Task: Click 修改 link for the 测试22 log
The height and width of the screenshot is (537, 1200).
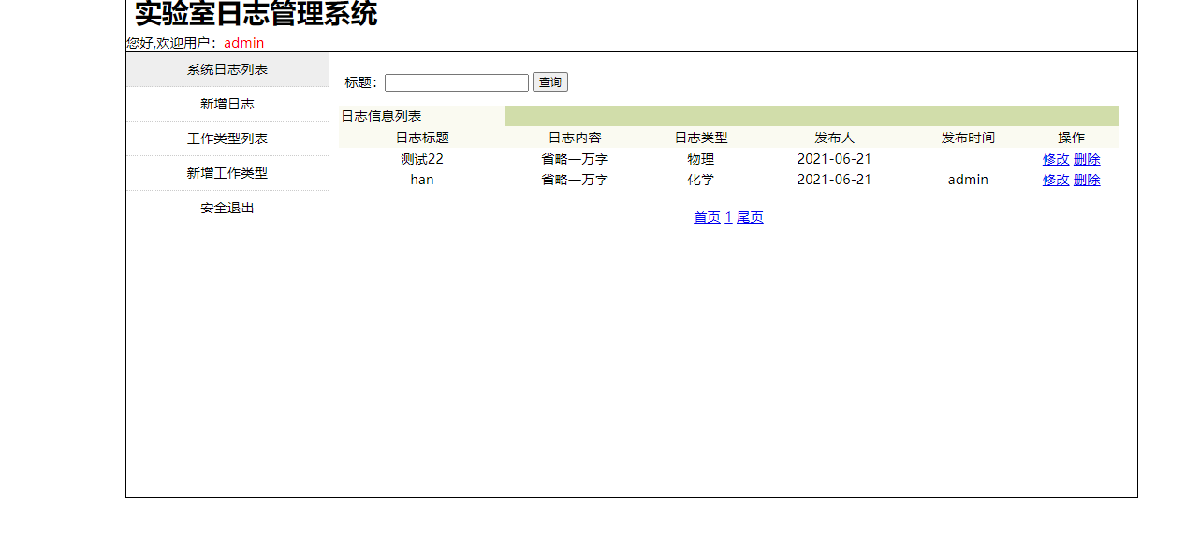Action: coord(1056,159)
